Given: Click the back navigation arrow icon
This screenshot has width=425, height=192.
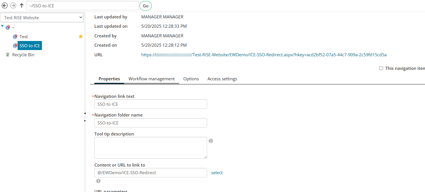Looking at the screenshot, I should coord(5,6).
